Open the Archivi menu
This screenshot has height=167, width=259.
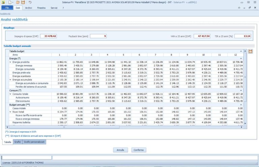point(29,8)
